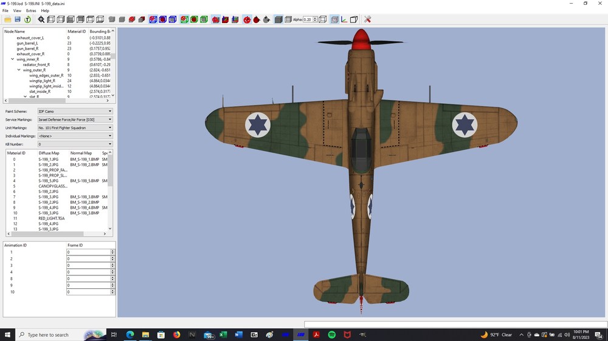Viewport: 608px width, 341px height.
Task: Toggle the blue cube with gray center icon
Action: click(173, 19)
